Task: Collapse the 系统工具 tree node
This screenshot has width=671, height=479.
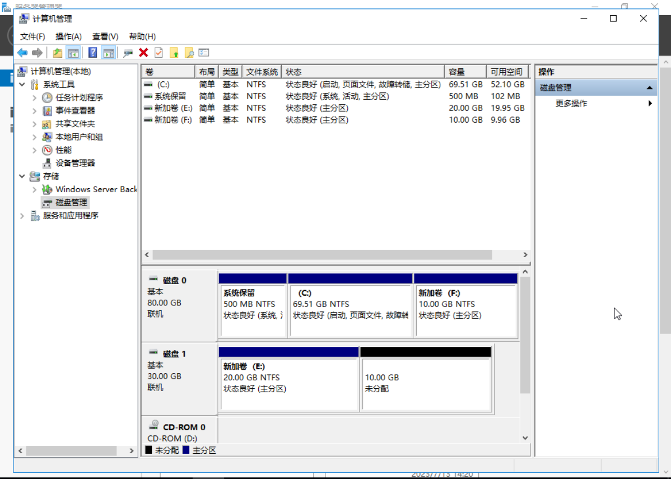Action: pos(22,85)
